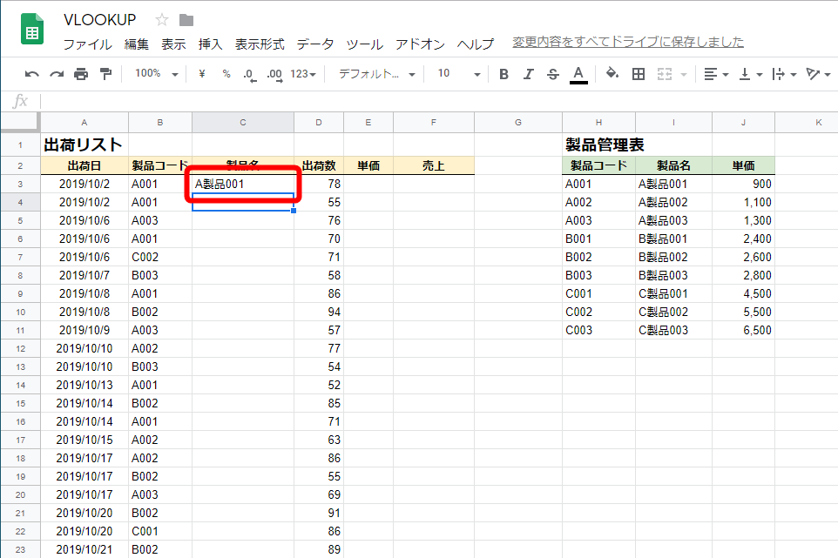Toggle strikethrough formatting

pos(552,74)
